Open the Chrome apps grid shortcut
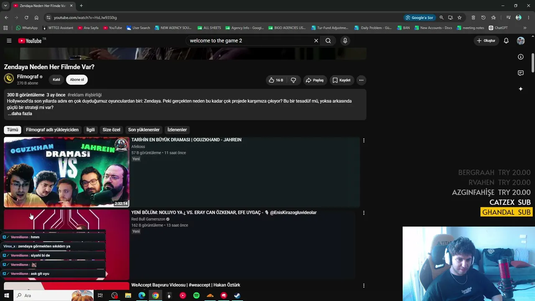 tap(5, 28)
